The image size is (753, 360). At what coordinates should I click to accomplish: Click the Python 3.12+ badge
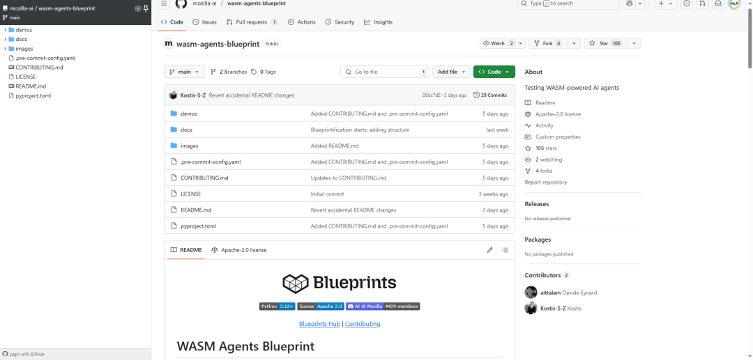coord(277,306)
